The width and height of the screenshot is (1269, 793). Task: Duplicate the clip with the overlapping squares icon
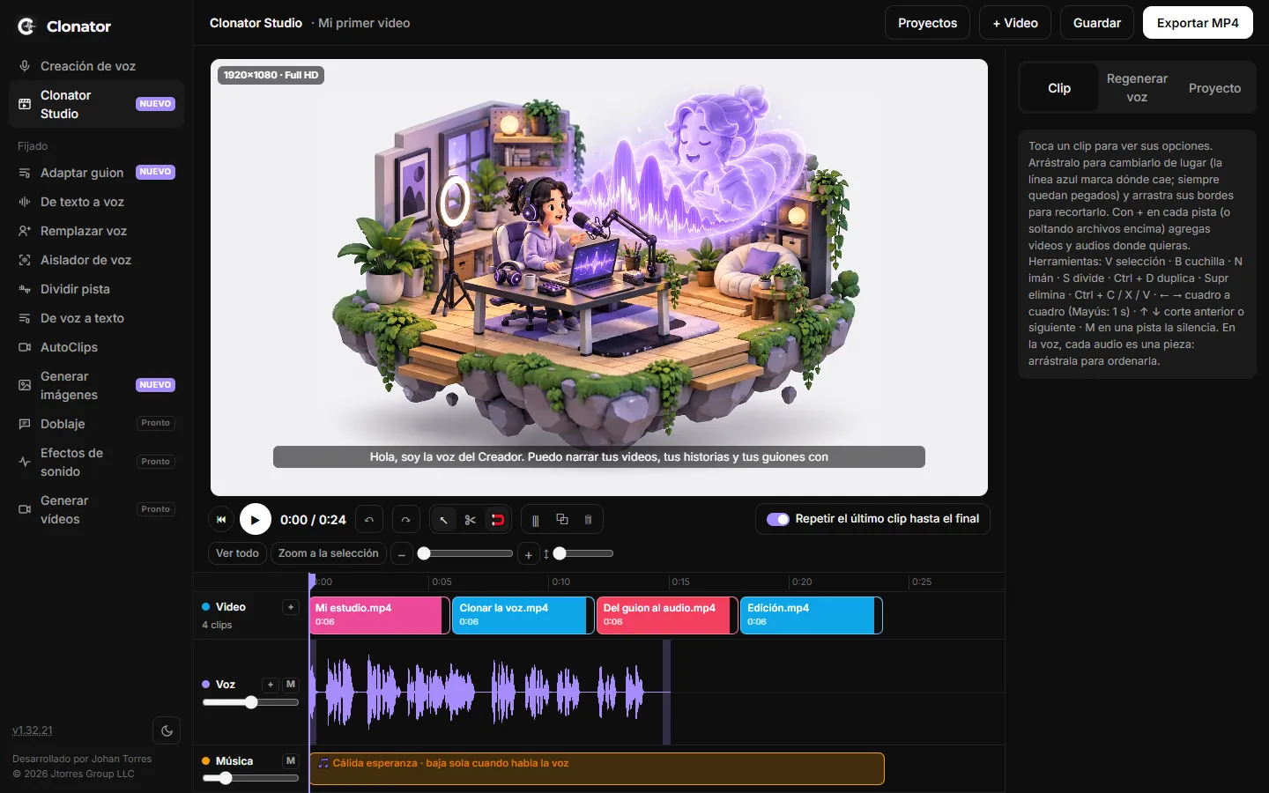(562, 520)
